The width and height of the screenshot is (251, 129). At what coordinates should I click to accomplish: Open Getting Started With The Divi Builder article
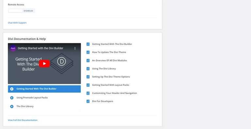pos(112,44)
